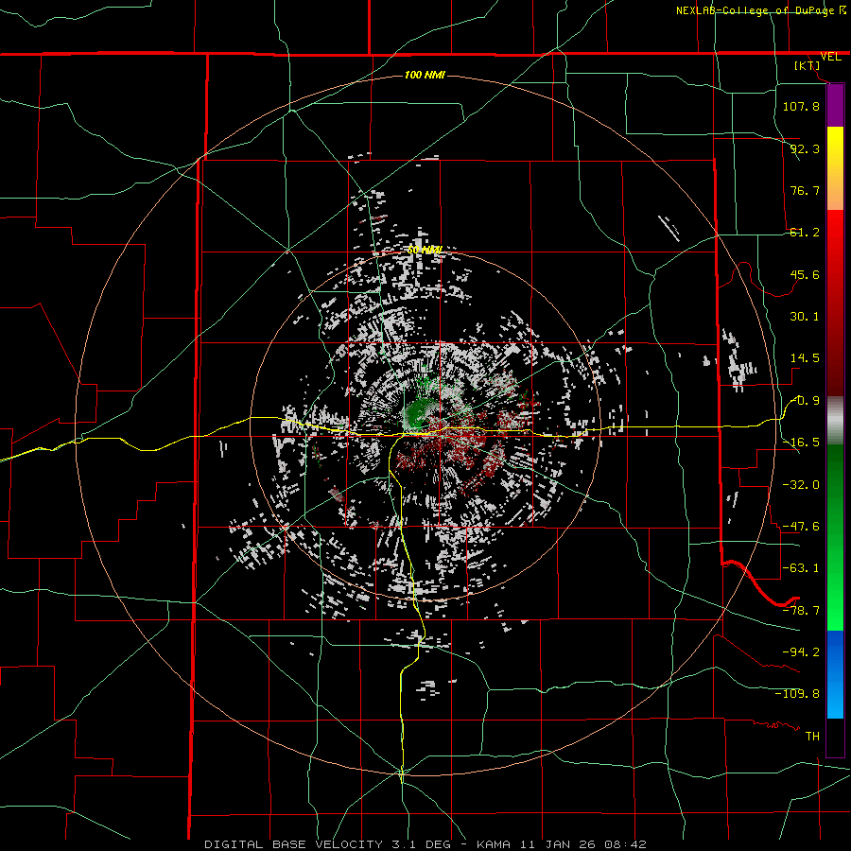This screenshot has width=851, height=851.
Task: Click the TH label at legend bottom
Action: click(x=812, y=736)
